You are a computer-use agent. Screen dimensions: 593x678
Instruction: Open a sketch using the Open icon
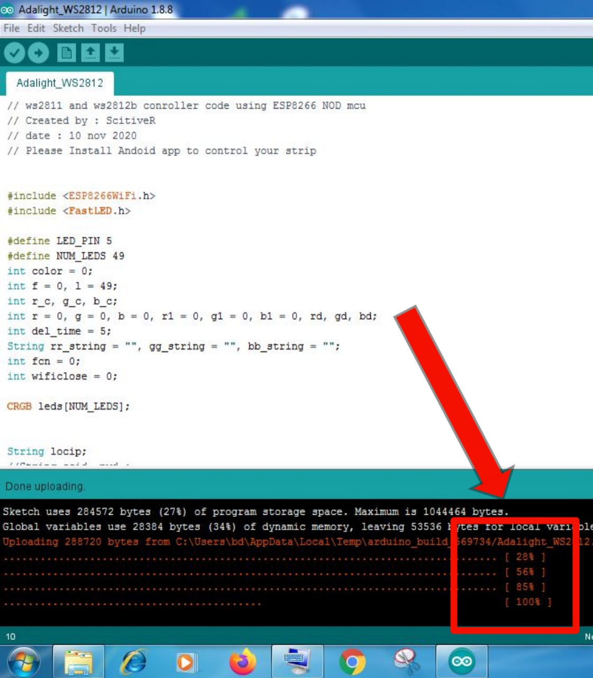[90, 52]
